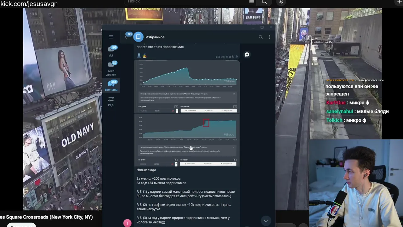The image size is (403, 227).
Task: Click Kur9Gus username in stream chat
Action: [336, 103]
